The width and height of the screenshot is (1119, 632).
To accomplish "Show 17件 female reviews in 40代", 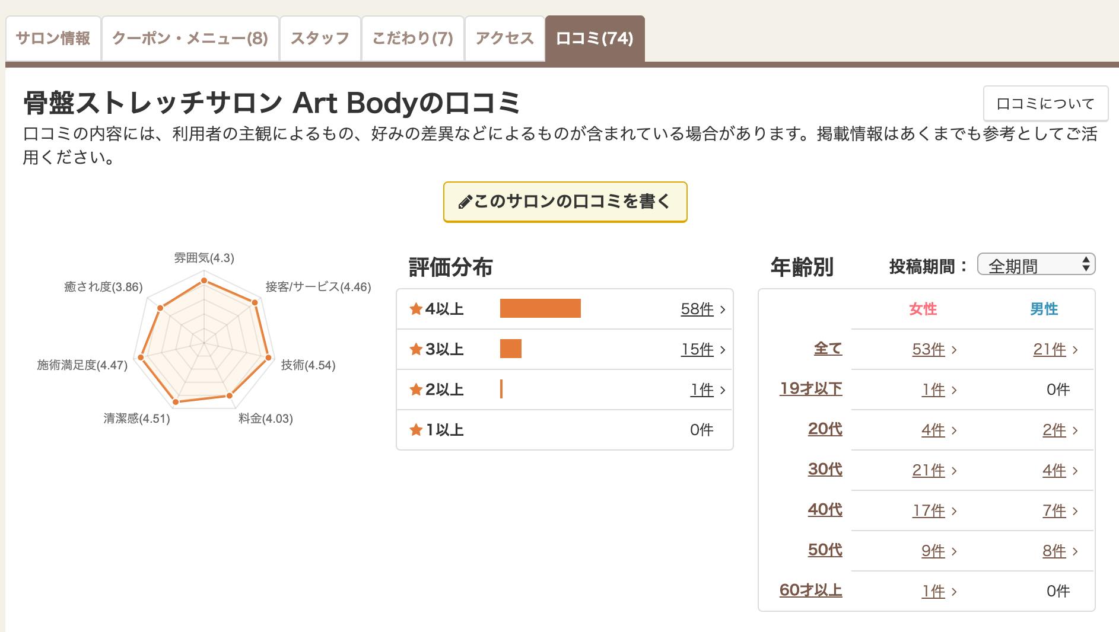I will [x=929, y=510].
